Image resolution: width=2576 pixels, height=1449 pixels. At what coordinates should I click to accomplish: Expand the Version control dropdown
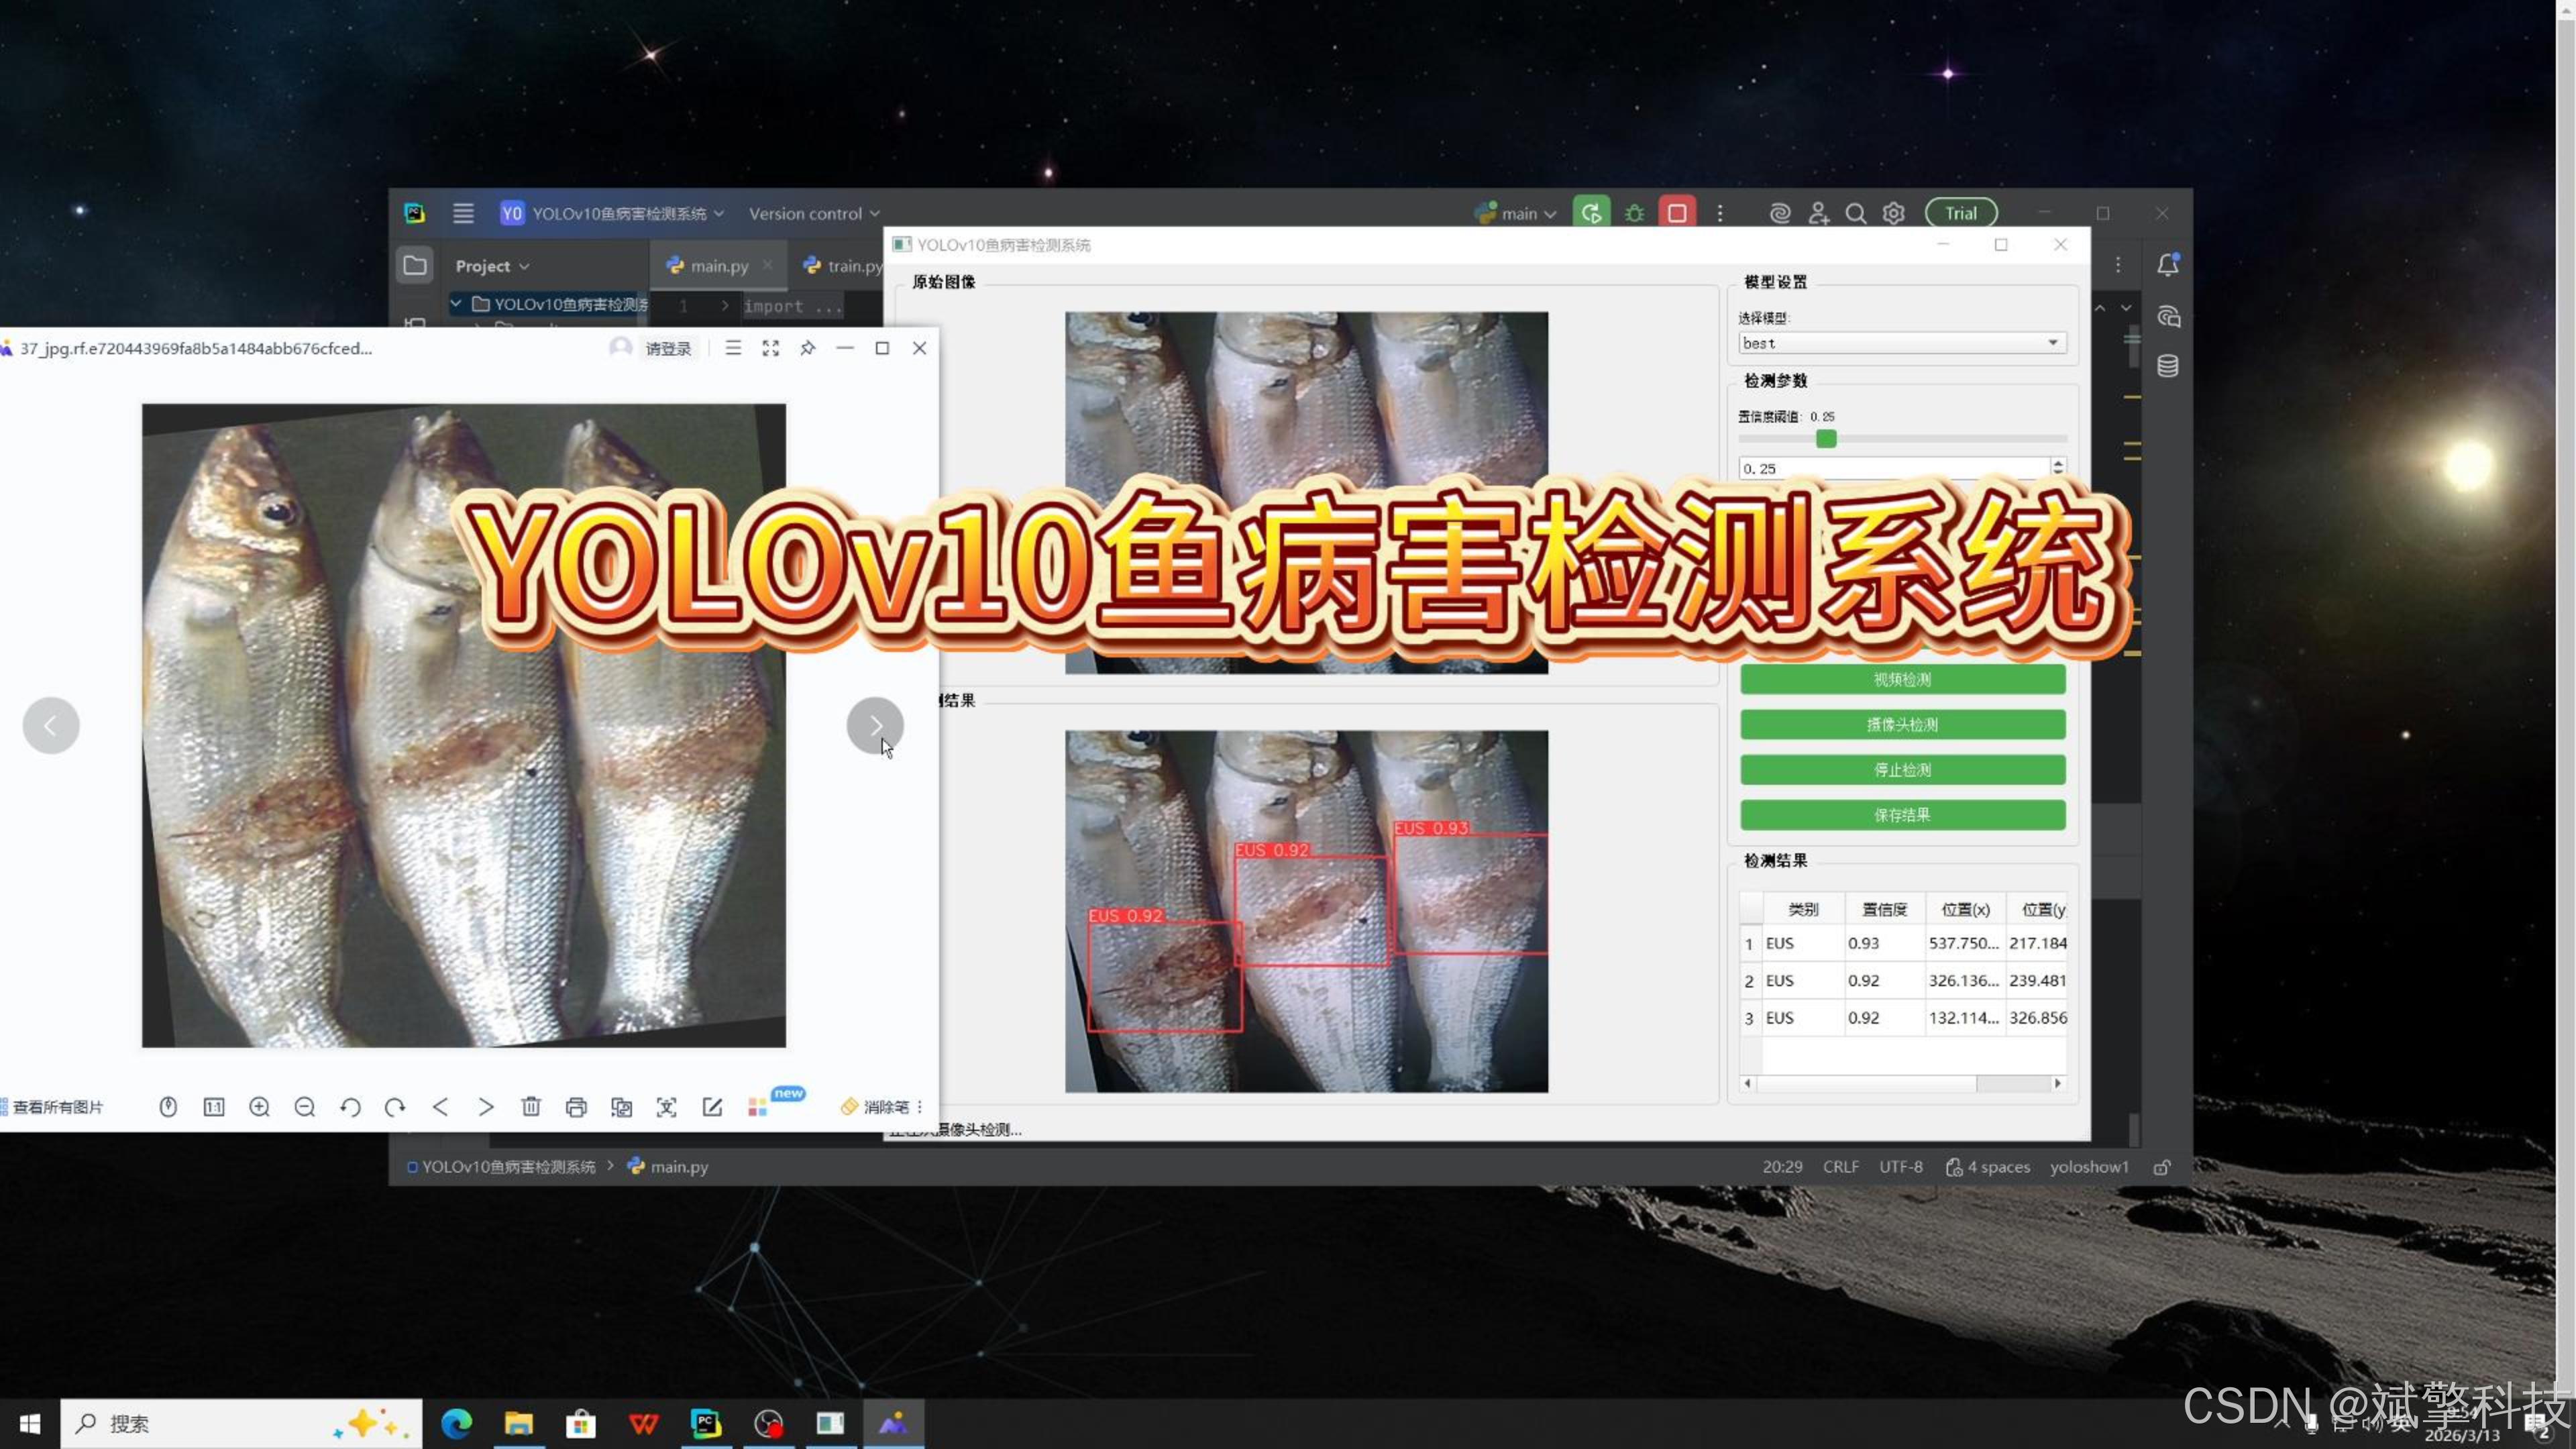point(814,213)
